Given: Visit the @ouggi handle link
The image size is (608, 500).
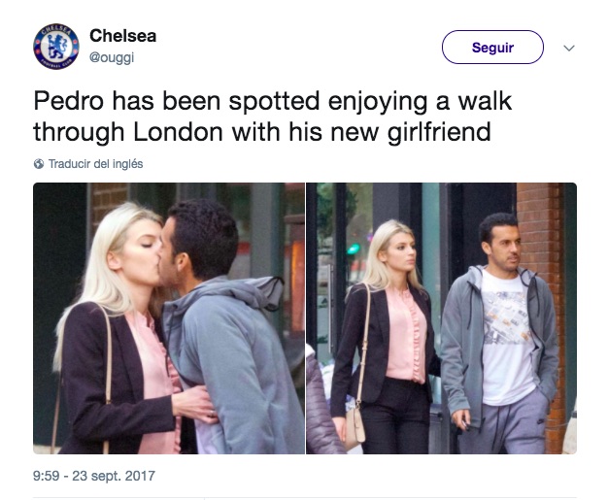Looking at the screenshot, I should click(112, 57).
